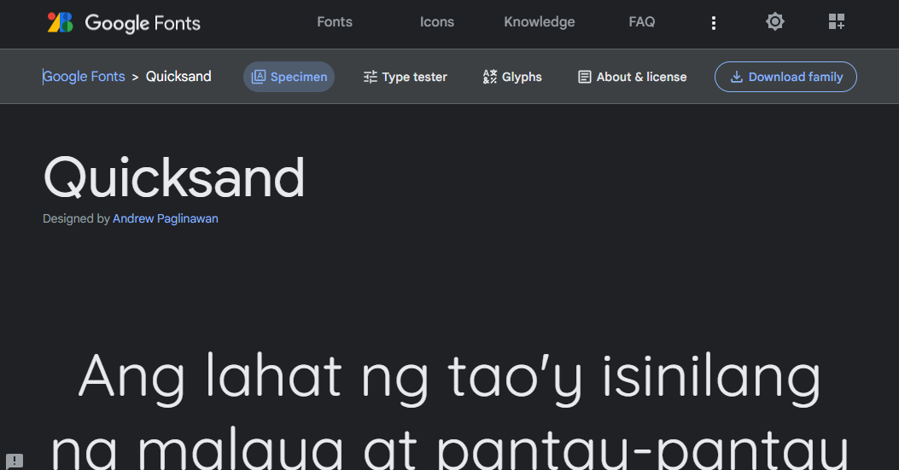Open the About & license tab
Image resolution: width=899 pixels, height=470 pixels.
(x=632, y=77)
